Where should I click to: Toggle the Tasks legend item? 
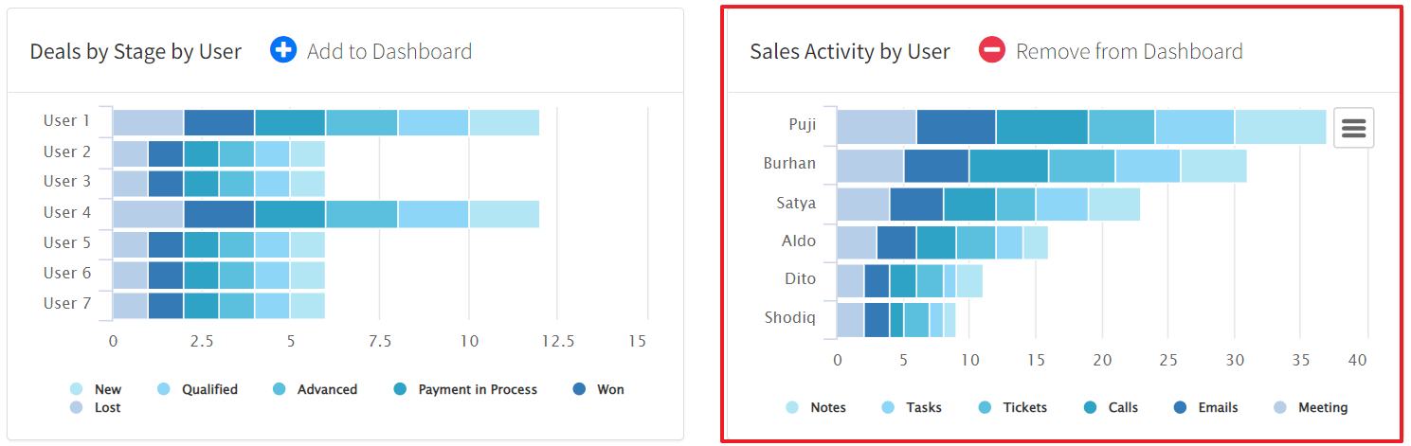point(923,407)
